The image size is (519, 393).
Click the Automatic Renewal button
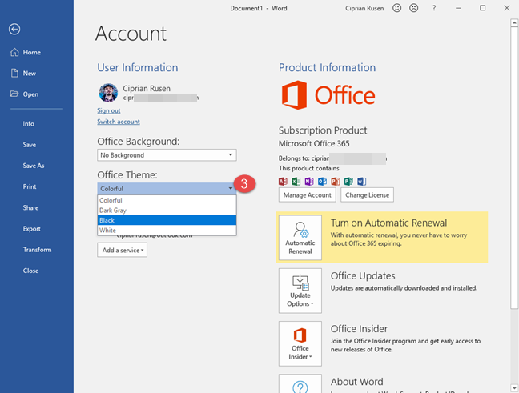pos(300,238)
